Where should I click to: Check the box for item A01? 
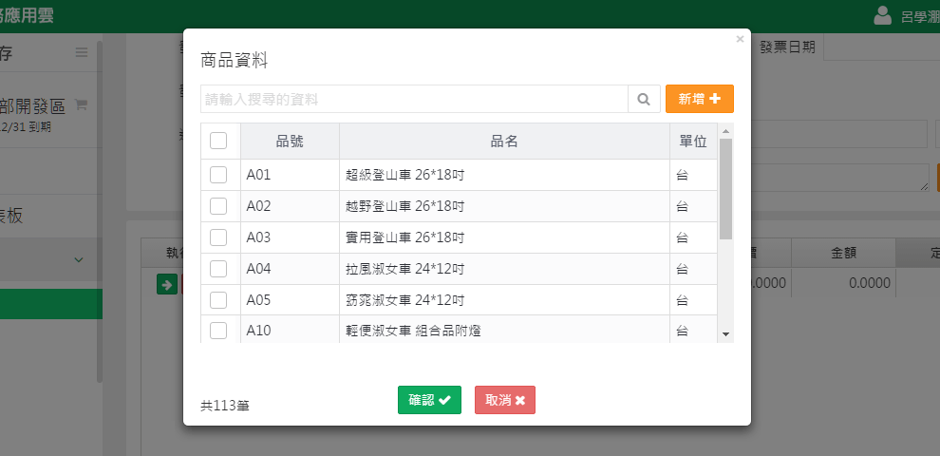[x=218, y=175]
